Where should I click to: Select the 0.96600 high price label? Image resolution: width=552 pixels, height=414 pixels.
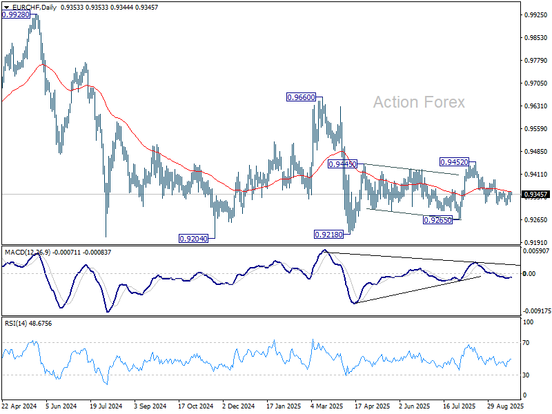coord(301,97)
